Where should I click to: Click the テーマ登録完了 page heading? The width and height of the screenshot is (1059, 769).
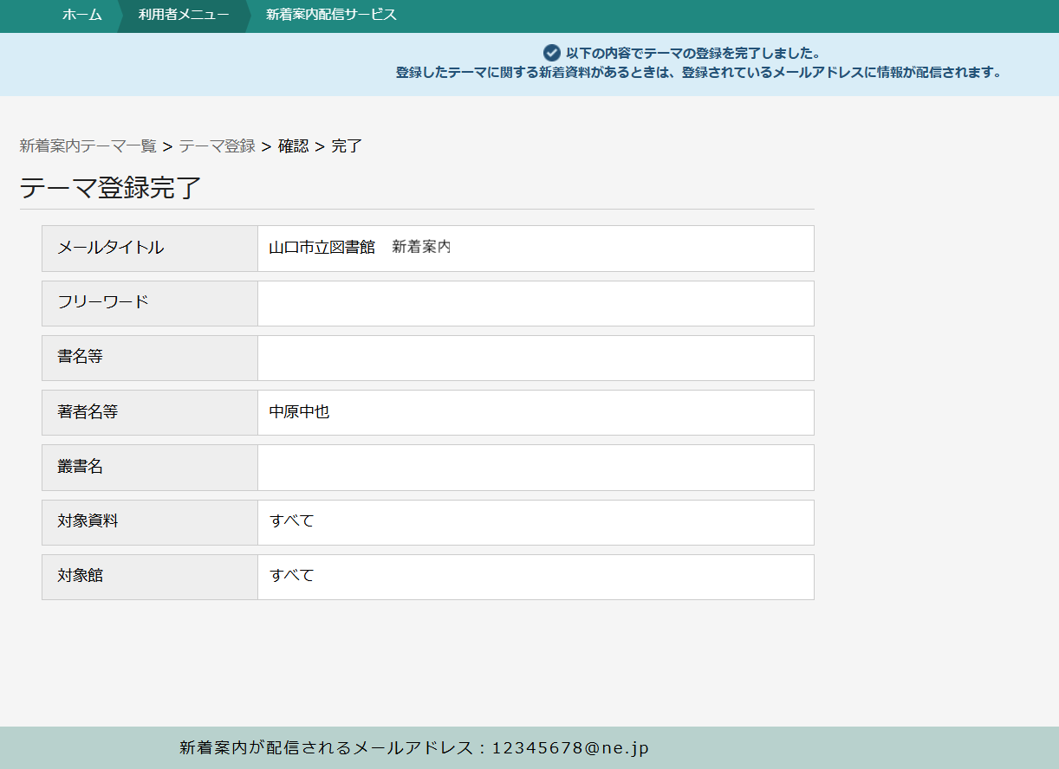coord(110,188)
